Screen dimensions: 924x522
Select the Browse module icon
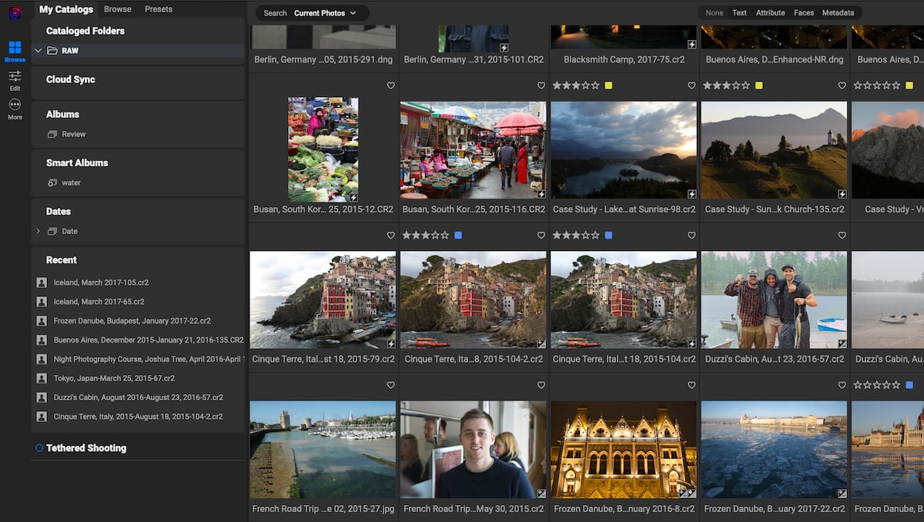point(15,49)
